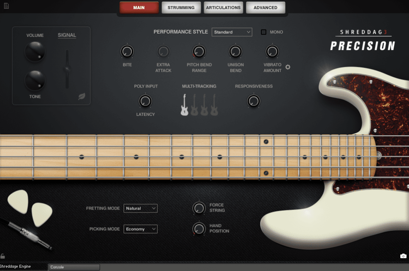Select multi-tracking guitar 4
Screen dimensions: 409x271
pyautogui.click(x=214, y=105)
